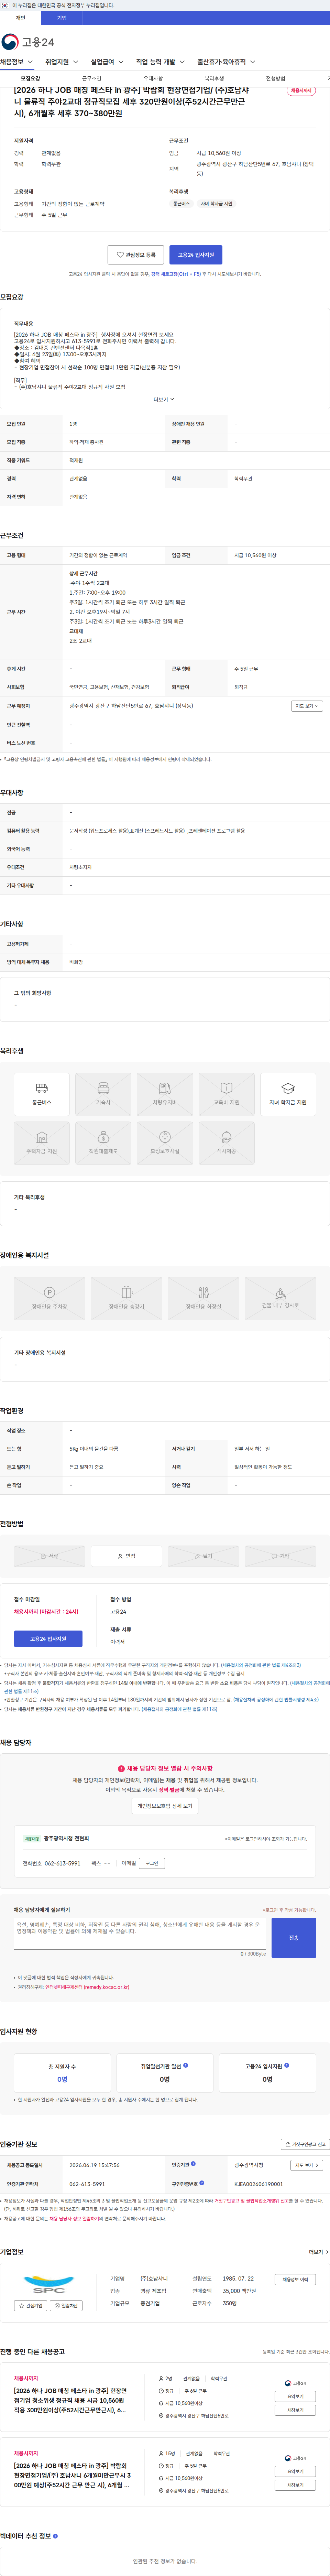Click the 유업보호시설 icon
Viewport: 330px width, 2576px height.
pos(165,1143)
